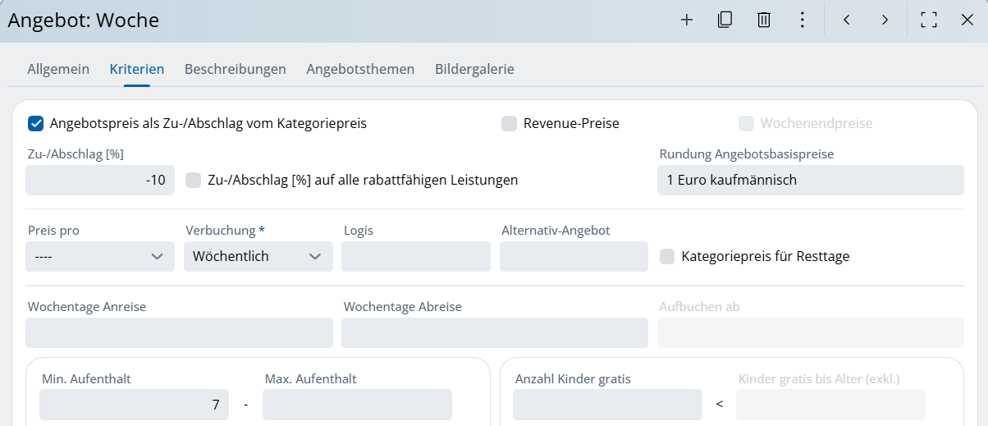Duplicate the offer with the copy icon
Image resolution: width=988 pixels, height=426 pixels.
tap(725, 21)
